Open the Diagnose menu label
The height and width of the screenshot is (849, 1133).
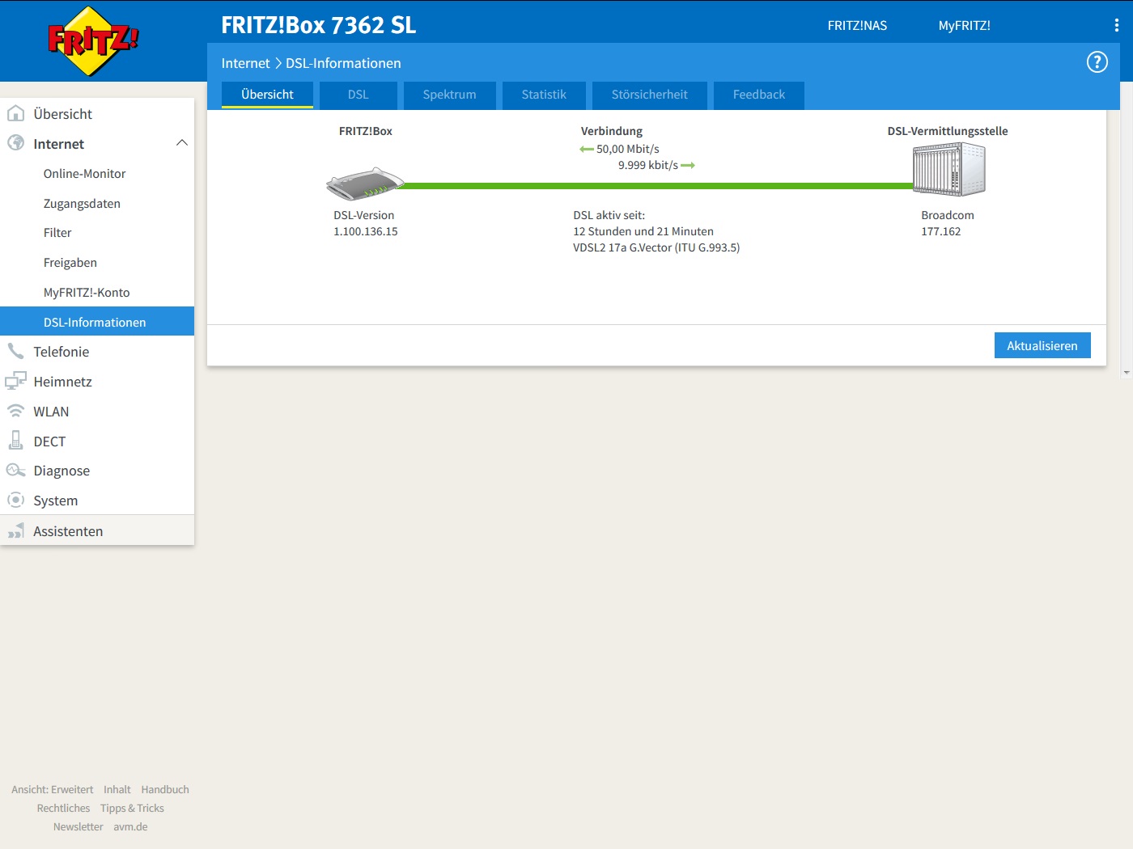pos(62,471)
